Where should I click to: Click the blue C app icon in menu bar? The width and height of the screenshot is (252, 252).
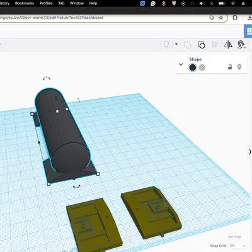[x=142, y=3]
